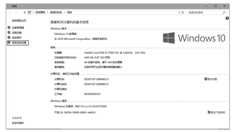Click the Change settings link

(212, 79)
